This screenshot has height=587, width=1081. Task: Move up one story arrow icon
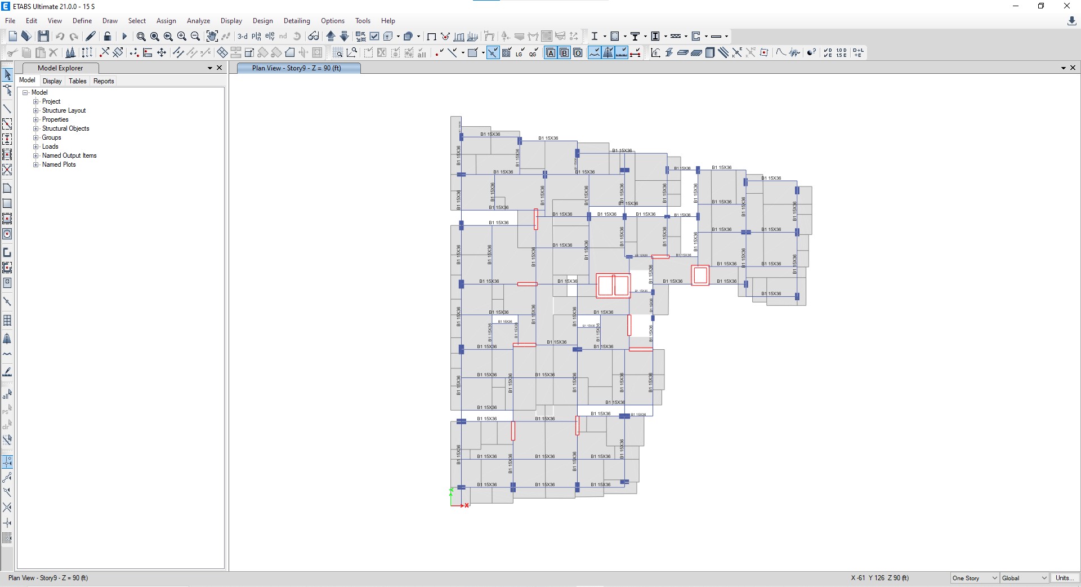(331, 36)
